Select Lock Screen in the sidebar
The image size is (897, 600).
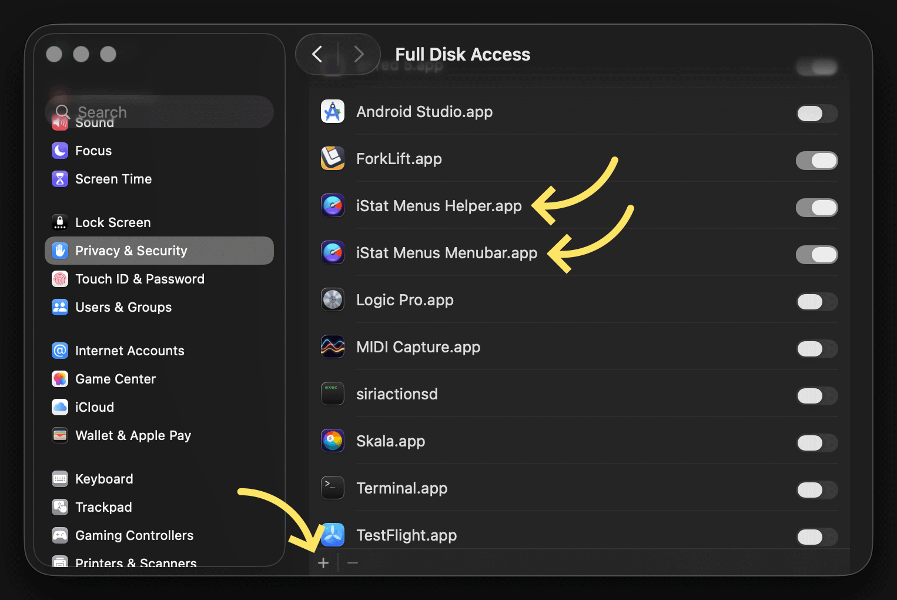159,222
